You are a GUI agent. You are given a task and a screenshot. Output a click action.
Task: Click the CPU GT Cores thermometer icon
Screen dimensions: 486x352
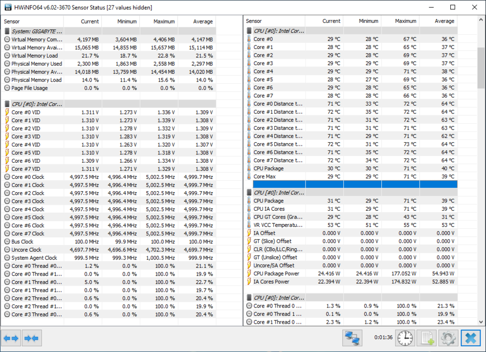249,217
